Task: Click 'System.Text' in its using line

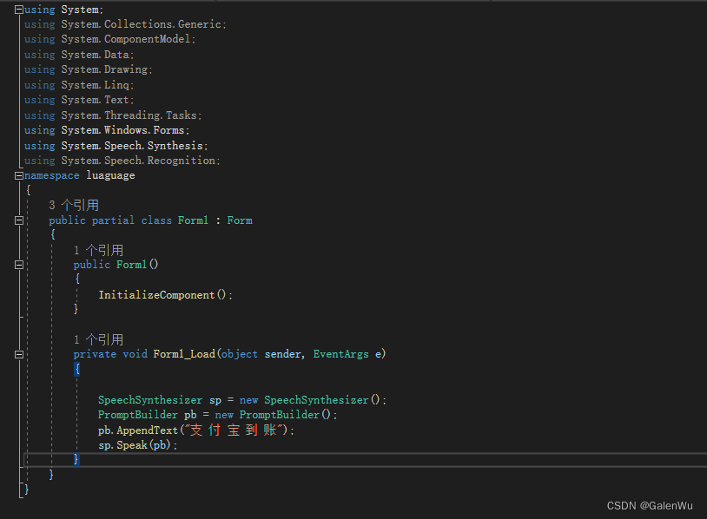Action: pos(96,100)
